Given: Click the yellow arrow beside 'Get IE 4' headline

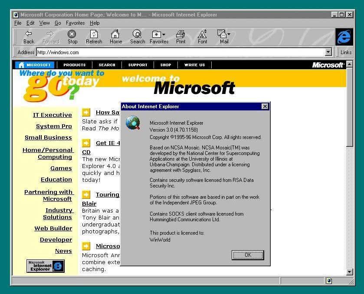Looking at the screenshot, I should 86,143.
